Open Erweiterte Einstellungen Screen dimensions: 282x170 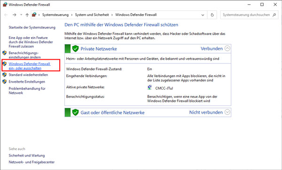[x=27, y=82]
